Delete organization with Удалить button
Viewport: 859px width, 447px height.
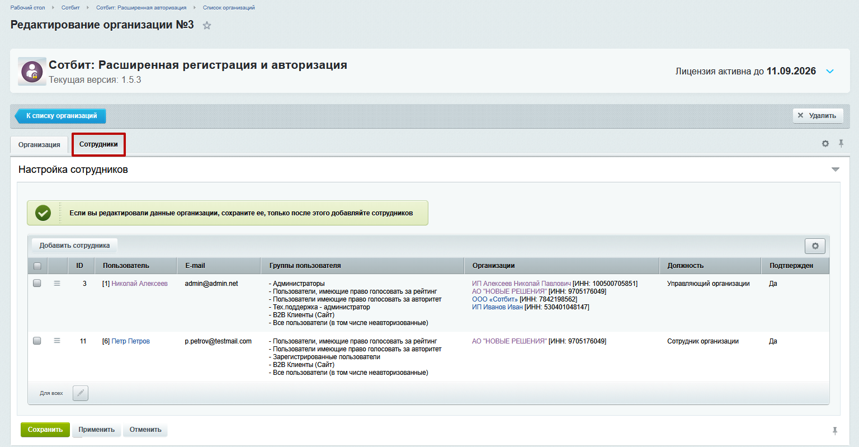tap(817, 116)
